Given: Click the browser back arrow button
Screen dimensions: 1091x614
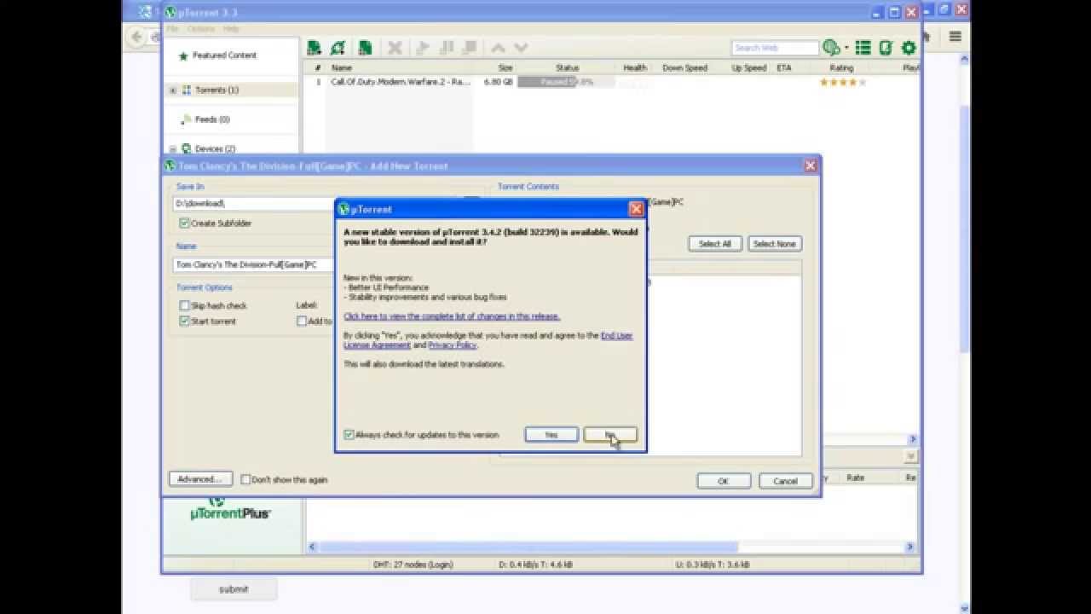Looking at the screenshot, I should 137,37.
